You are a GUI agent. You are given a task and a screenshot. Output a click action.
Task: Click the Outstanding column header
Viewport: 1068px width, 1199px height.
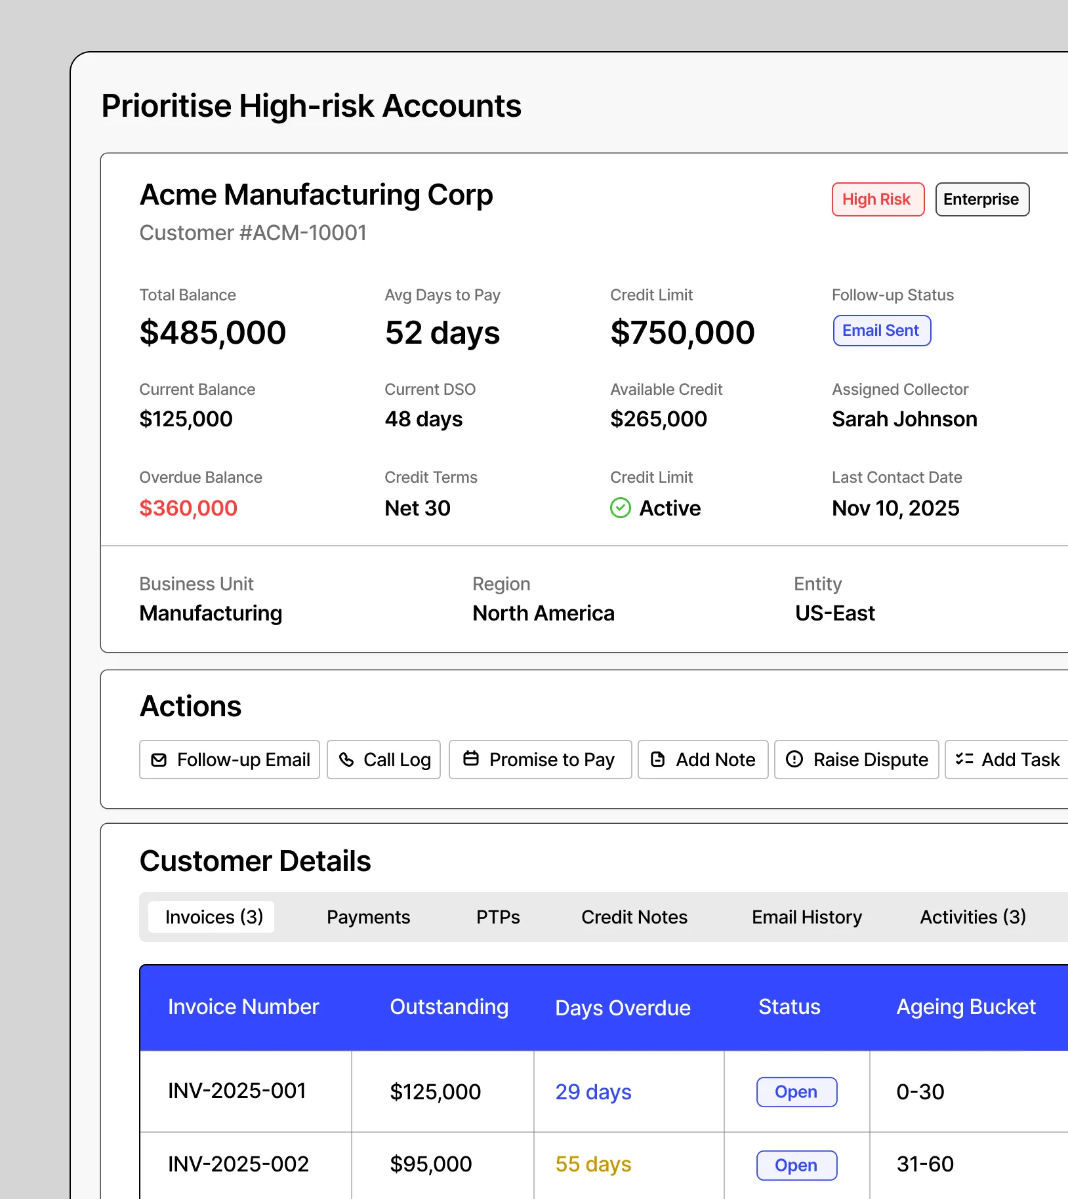(449, 1007)
